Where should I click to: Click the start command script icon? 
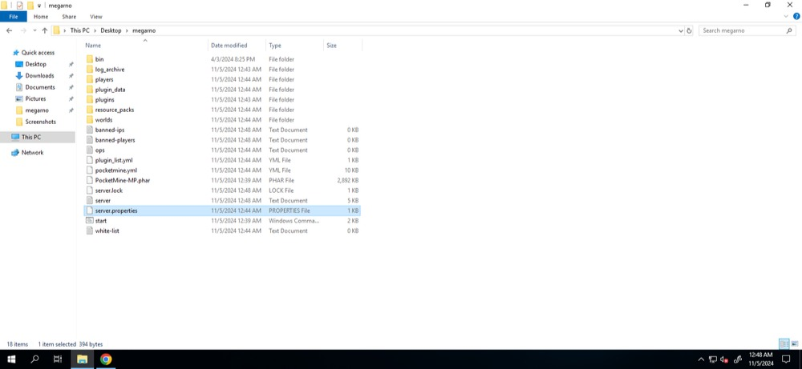(x=90, y=220)
